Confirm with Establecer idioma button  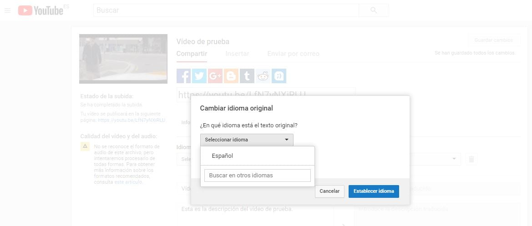(374, 191)
